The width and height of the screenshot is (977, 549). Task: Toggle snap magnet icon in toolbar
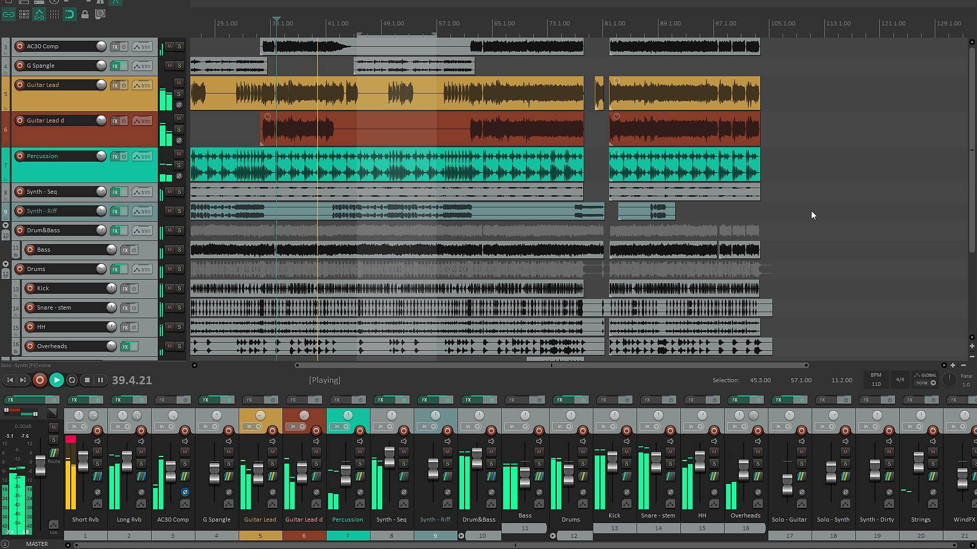click(x=69, y=14)
